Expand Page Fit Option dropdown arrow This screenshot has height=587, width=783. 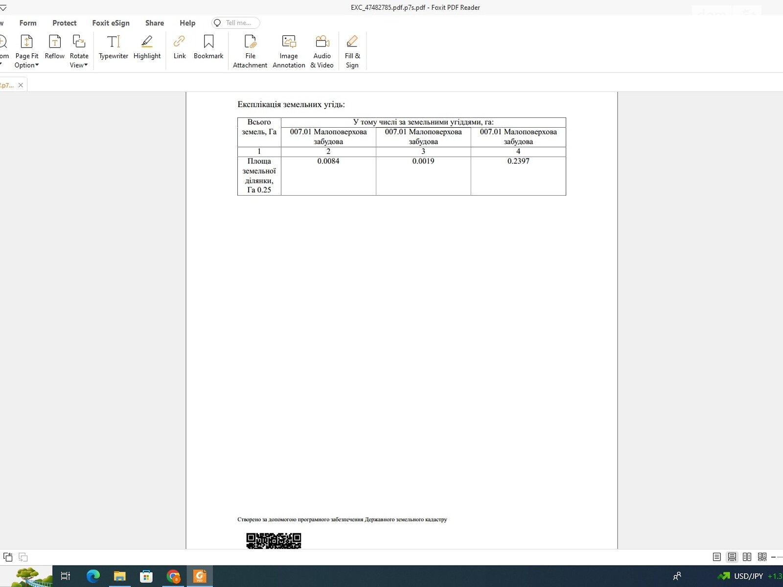pyautogui.click(x=37, y=65)
